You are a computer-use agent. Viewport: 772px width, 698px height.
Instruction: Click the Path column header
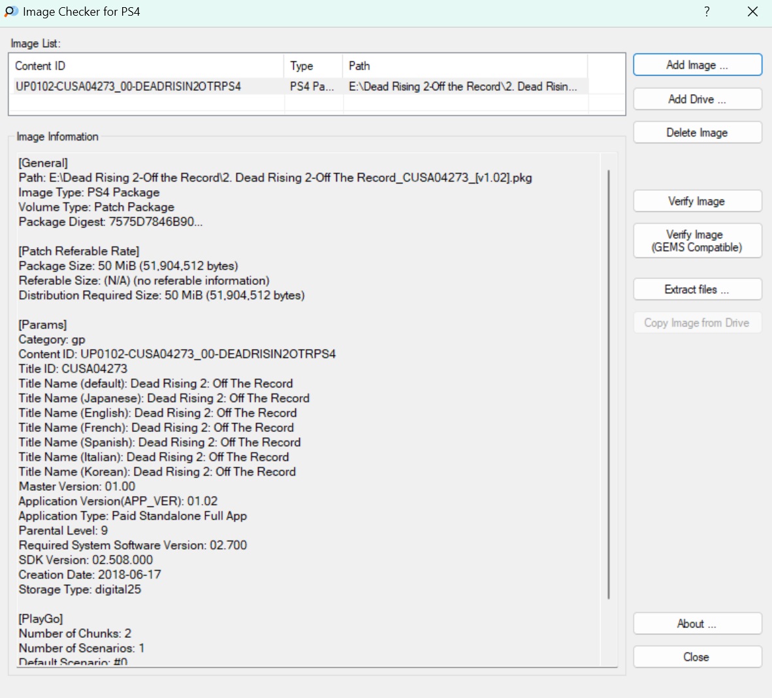[x=464, y=66]
